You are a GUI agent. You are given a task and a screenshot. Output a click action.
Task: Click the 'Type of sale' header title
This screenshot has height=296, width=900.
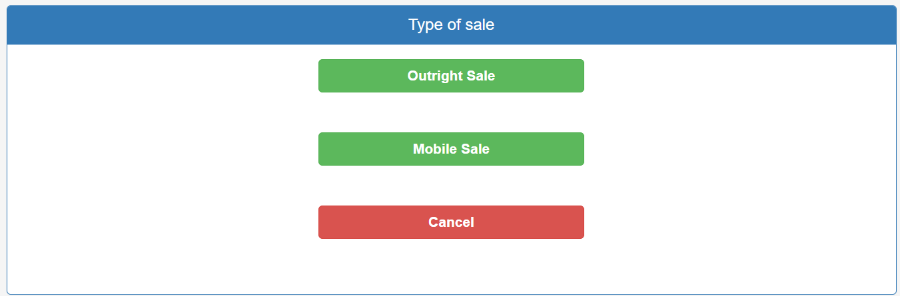click(x=451, y=25)
